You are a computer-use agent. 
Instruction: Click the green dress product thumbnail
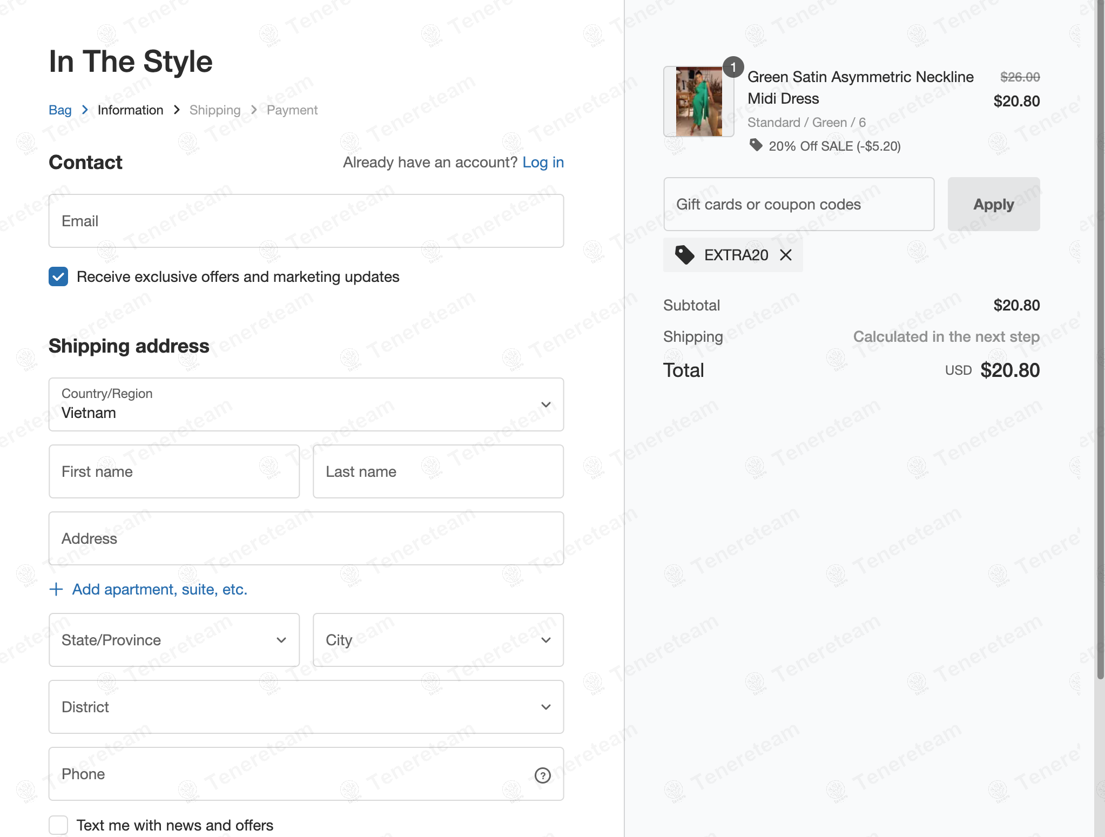pos(698,102)
